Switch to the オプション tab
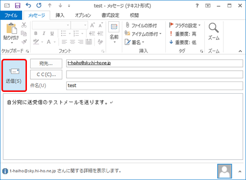 tap(83, 16)
